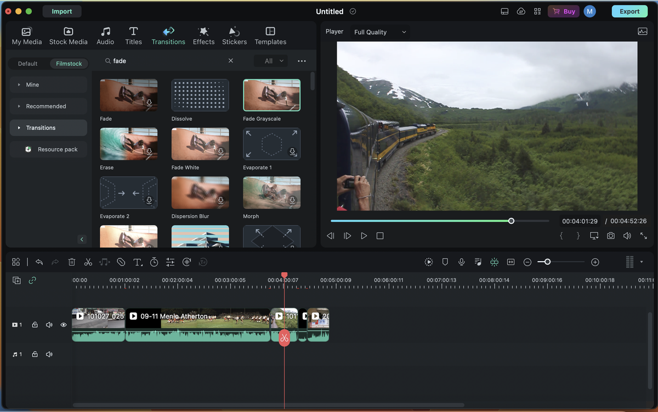Mute the audio track 1 speaker
This screenshot has height=412, width=658.
[x=49, y=354]
